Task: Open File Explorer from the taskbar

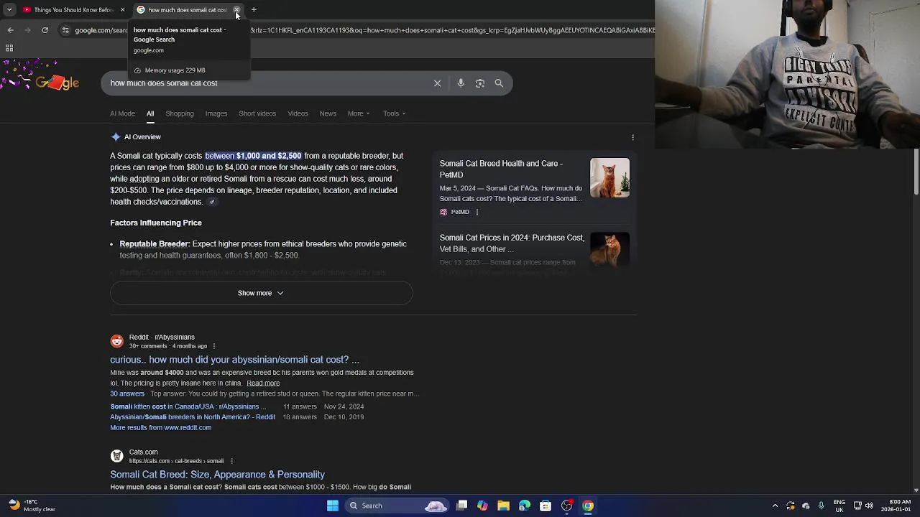Action: click(x=503, y=506)
